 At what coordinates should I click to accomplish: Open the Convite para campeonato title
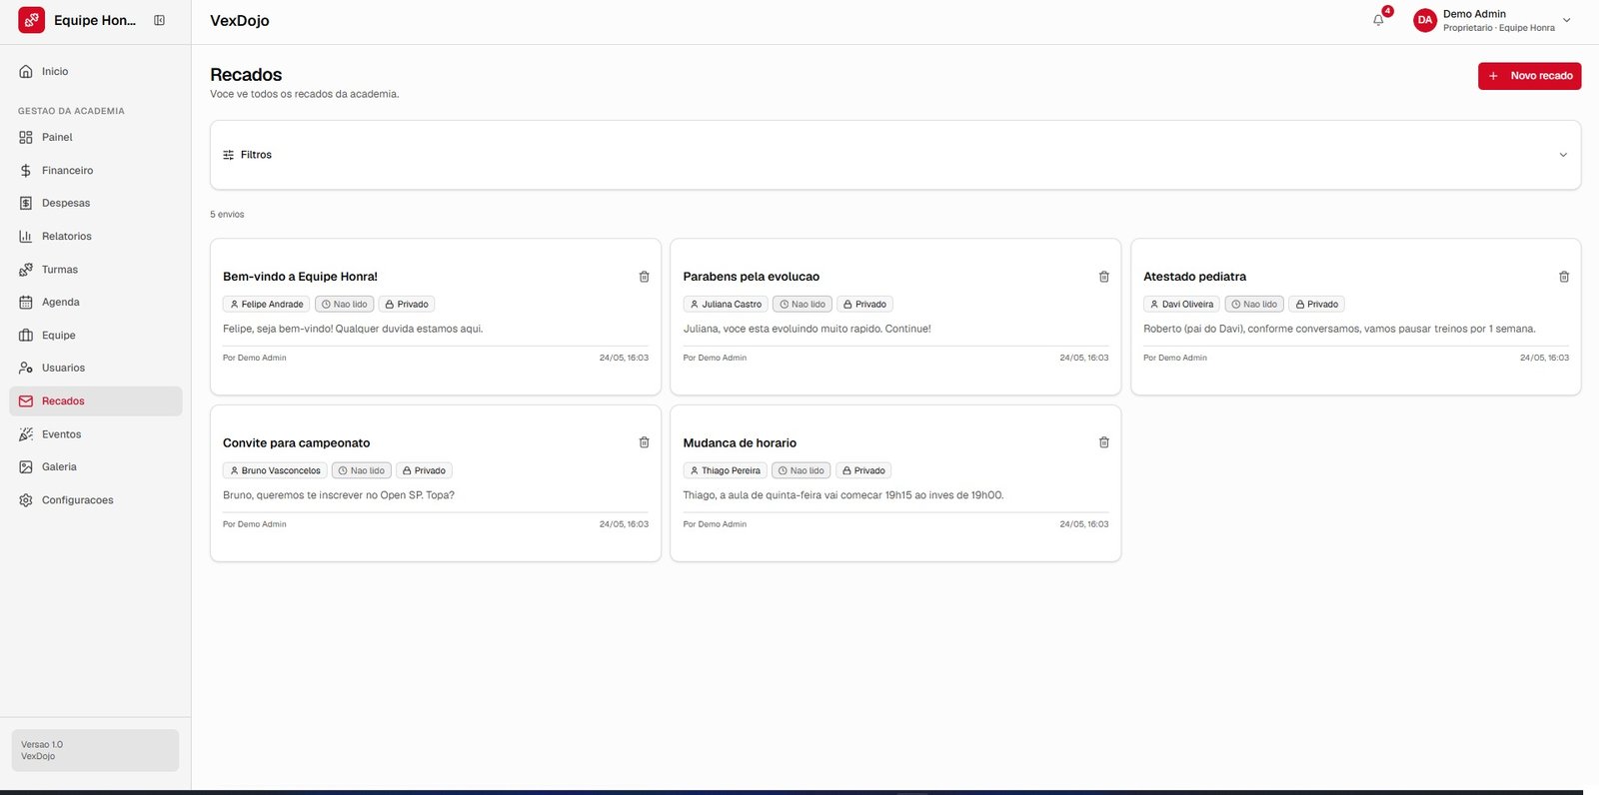point(296,443)
